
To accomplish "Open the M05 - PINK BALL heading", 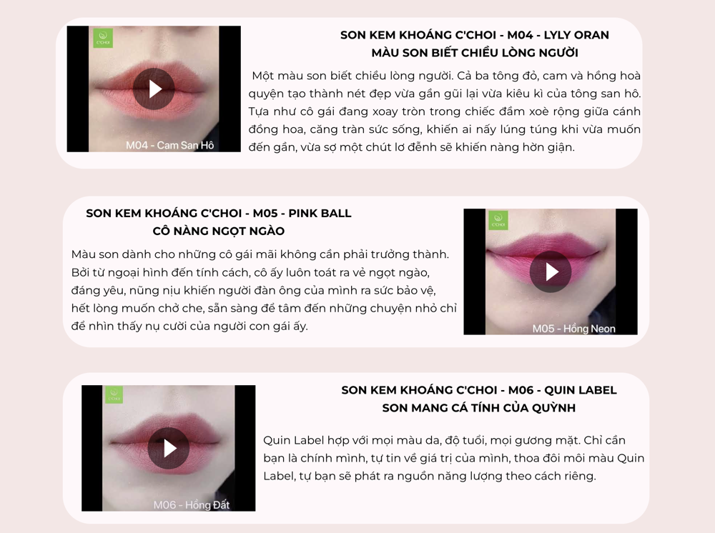I will tap(218, 213).
